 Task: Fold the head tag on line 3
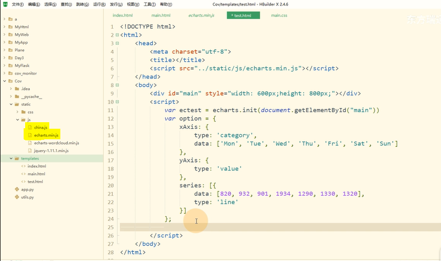coord(117,43)
